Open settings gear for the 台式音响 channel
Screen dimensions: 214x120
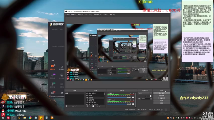(x=133, y=97)
